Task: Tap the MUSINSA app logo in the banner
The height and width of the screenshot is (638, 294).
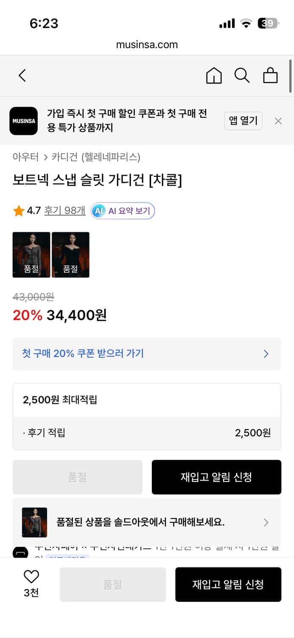Action: [23, 121]
